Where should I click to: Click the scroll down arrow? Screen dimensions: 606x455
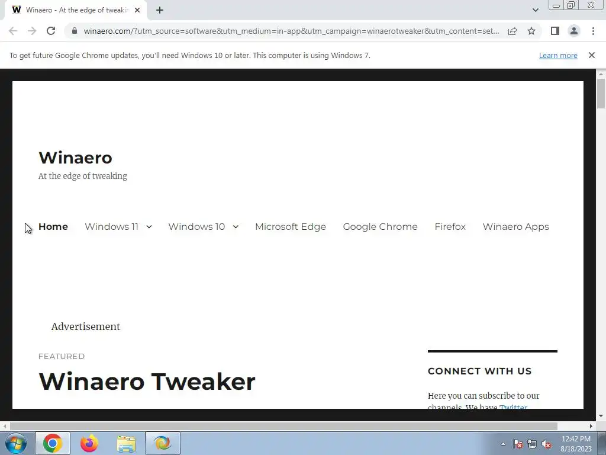[601, 416]
